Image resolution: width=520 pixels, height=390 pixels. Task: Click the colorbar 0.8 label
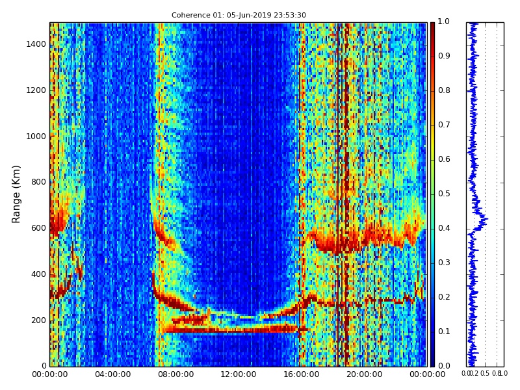[x=444, y=90]
